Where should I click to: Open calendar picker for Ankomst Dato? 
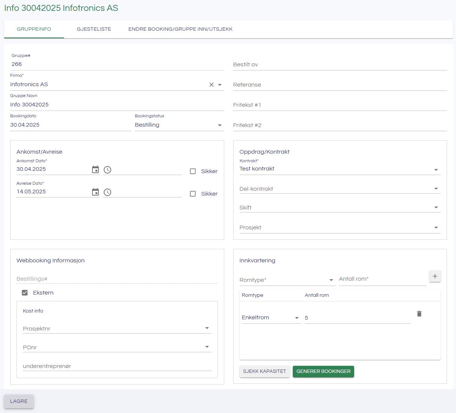point(95,170)
